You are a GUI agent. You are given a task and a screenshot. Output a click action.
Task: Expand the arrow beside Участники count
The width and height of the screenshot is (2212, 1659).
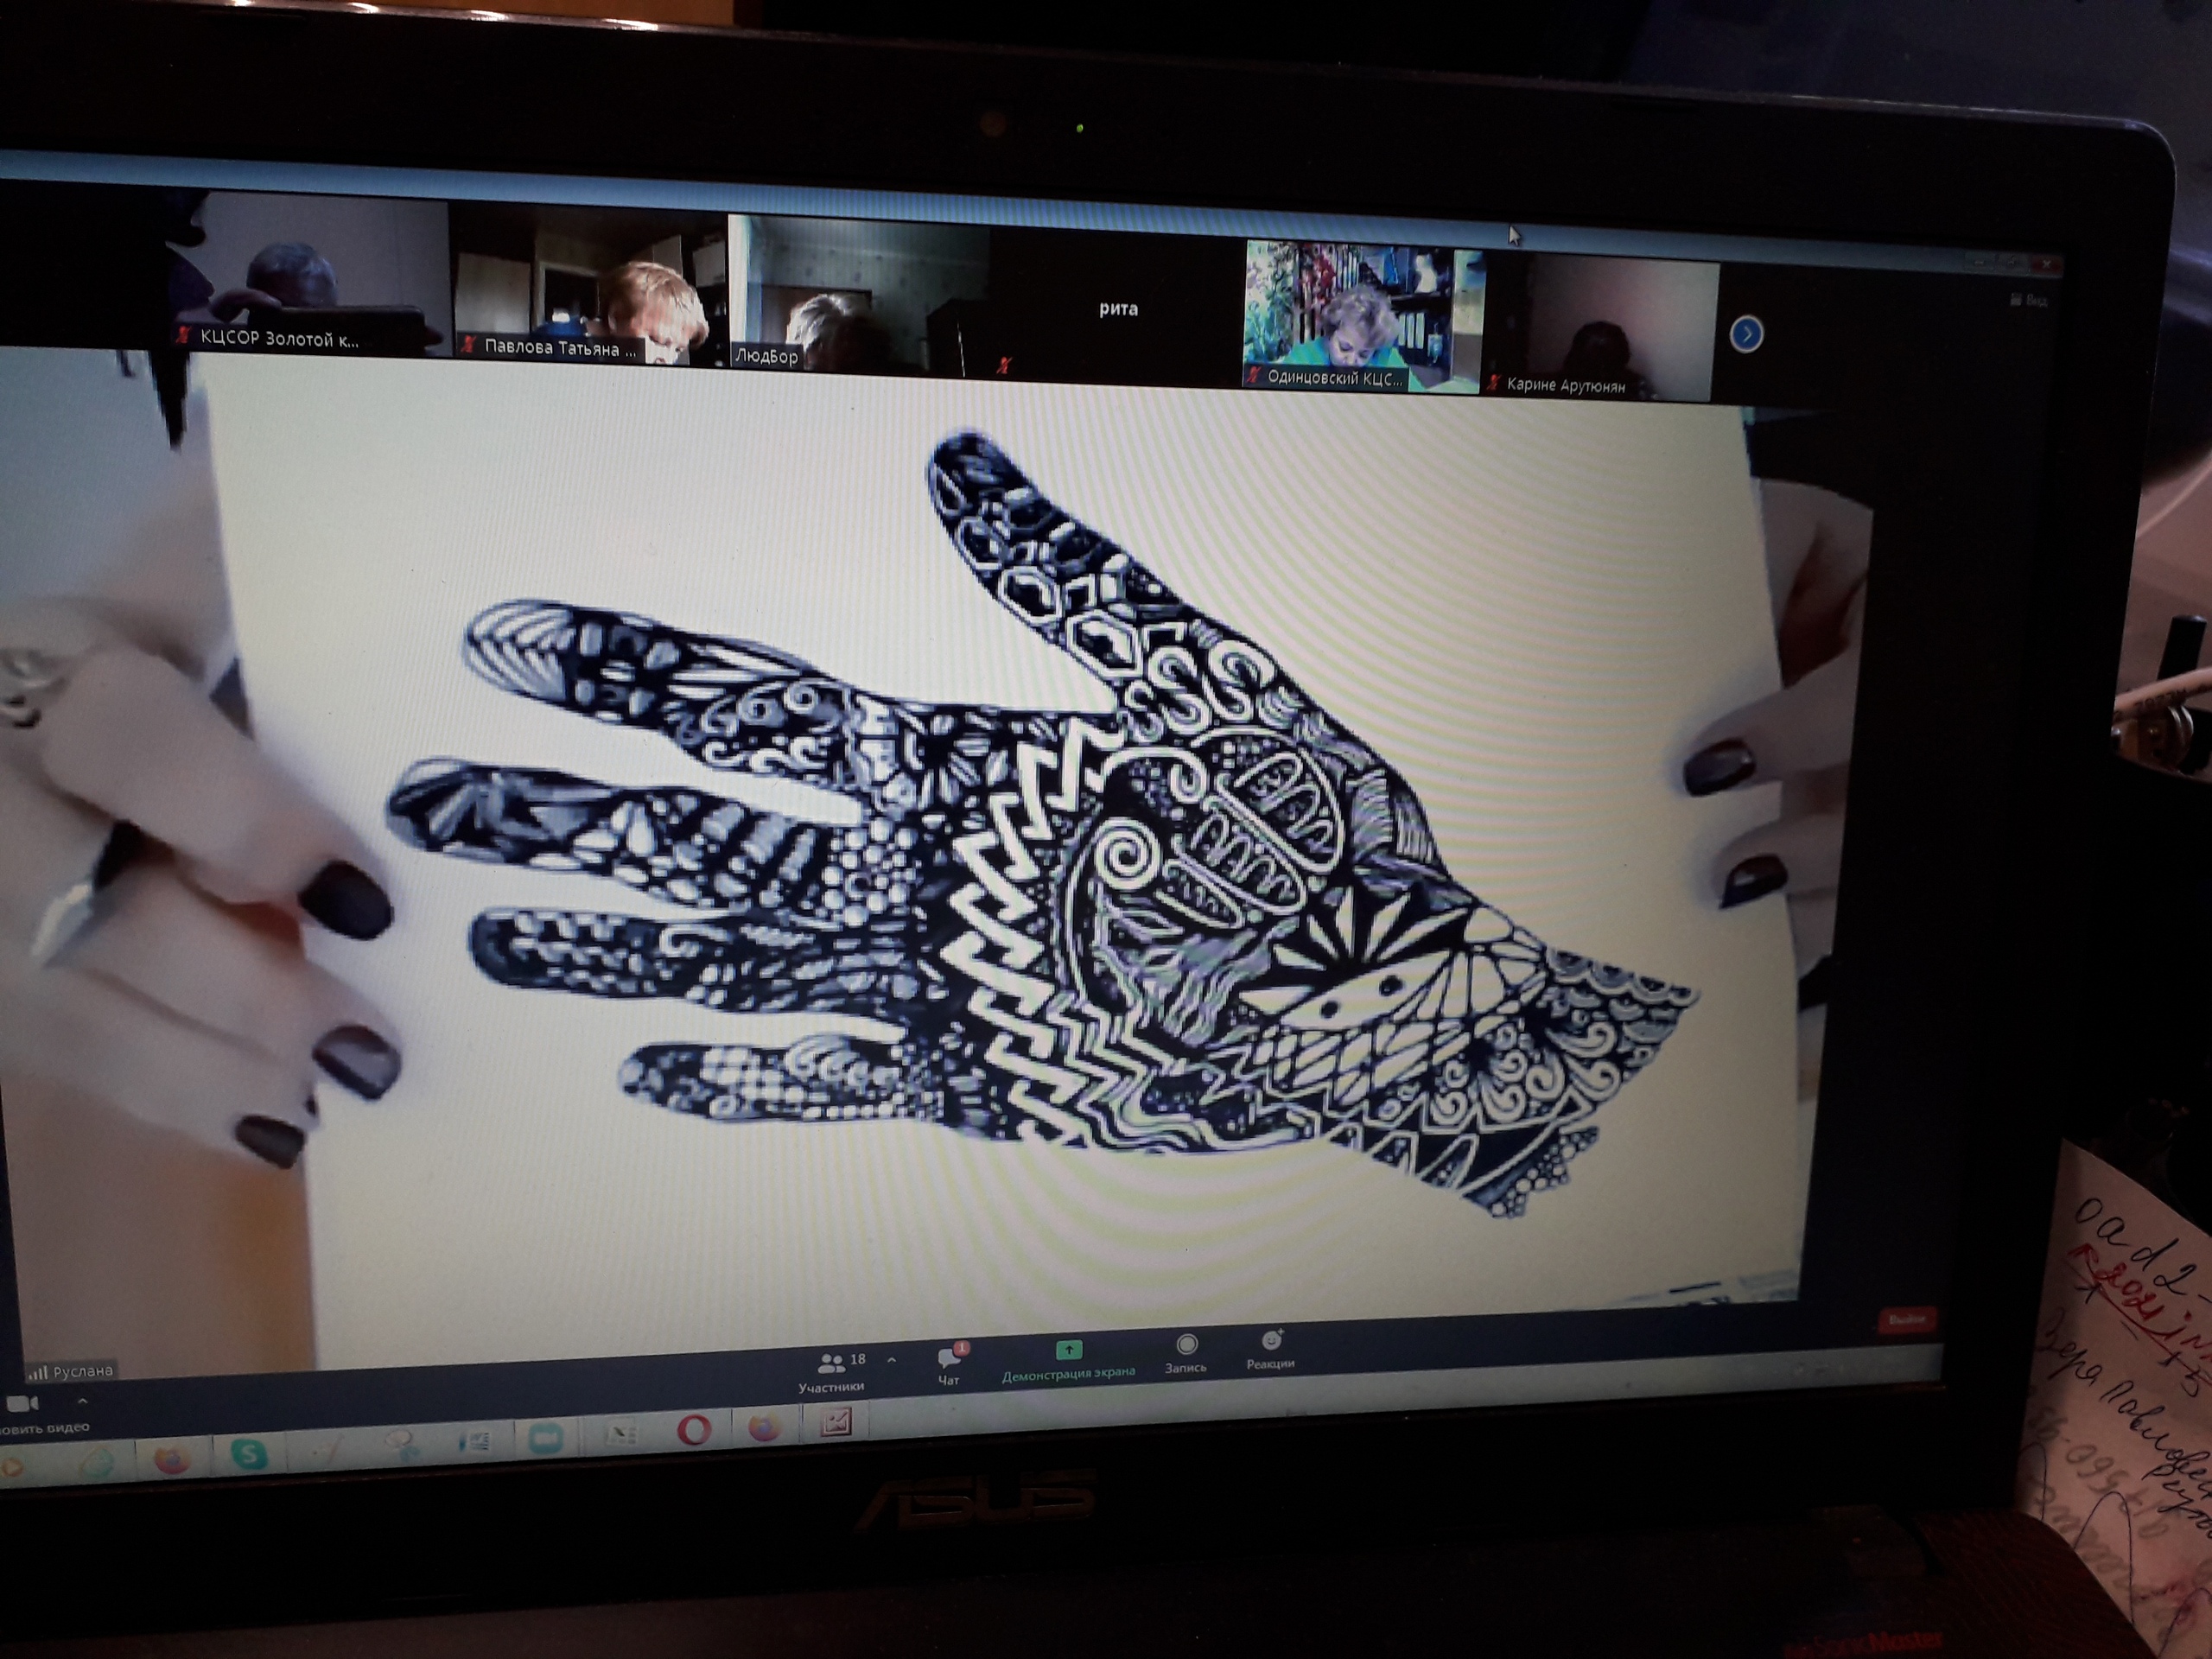click(x=891, y=1360)
